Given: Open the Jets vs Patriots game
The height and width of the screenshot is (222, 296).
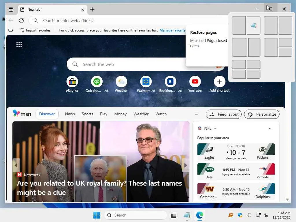Looking at the screenshot, I should click(236, 172).
